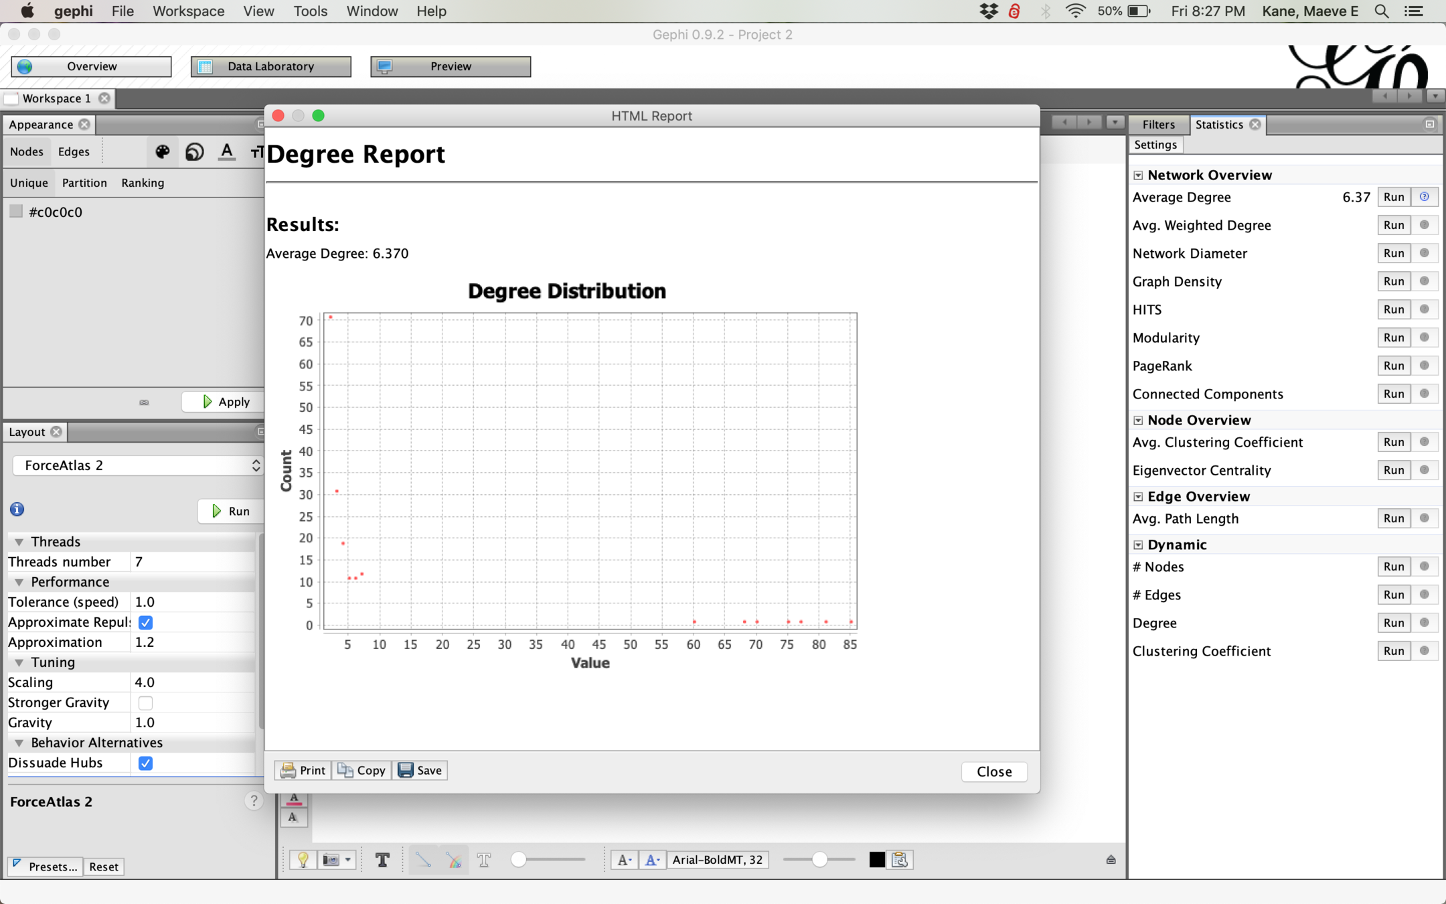This screenshot has width=1446, height=904.
Task: Disable the Dissuade Hubs checkbox
Action: pos(145,763)
